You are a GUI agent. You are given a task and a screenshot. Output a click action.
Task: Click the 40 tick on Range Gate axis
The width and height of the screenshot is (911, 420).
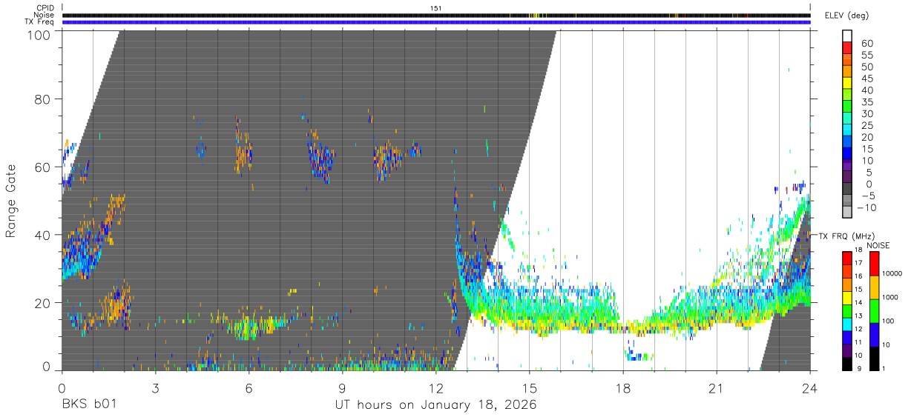43,235
